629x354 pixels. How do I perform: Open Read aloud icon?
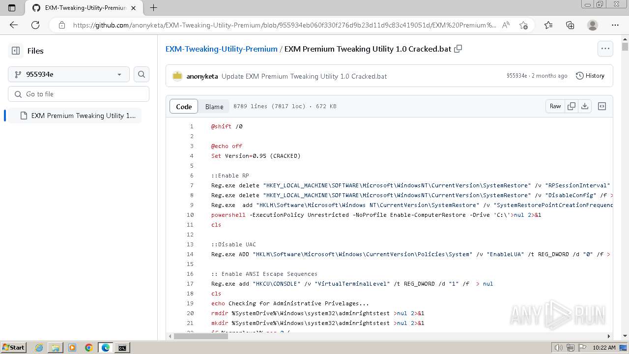click(506, 25)
